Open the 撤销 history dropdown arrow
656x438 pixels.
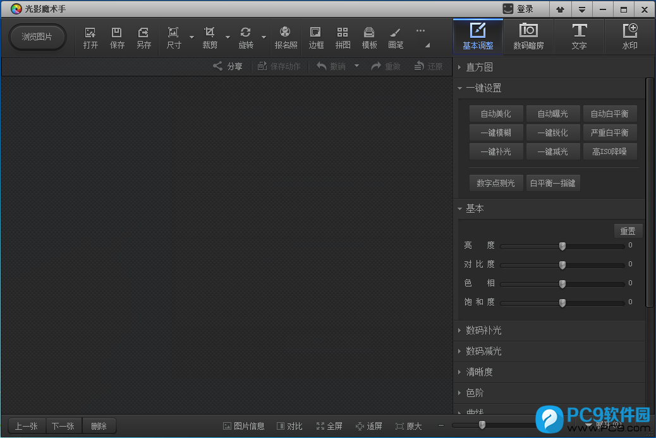coord(356,66)
